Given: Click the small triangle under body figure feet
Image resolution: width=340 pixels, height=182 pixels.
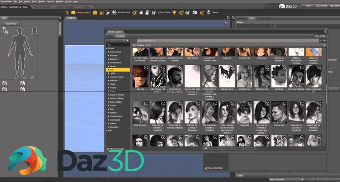Looking at the screenshot, I should [32, 78].
